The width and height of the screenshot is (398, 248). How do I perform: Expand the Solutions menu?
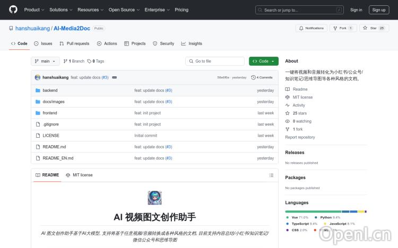pyautogui.click(x=61, y=10)
